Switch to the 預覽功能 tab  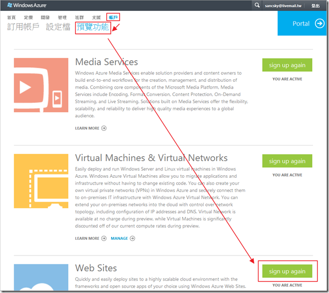pyautogui.click(x=93, y=27)
